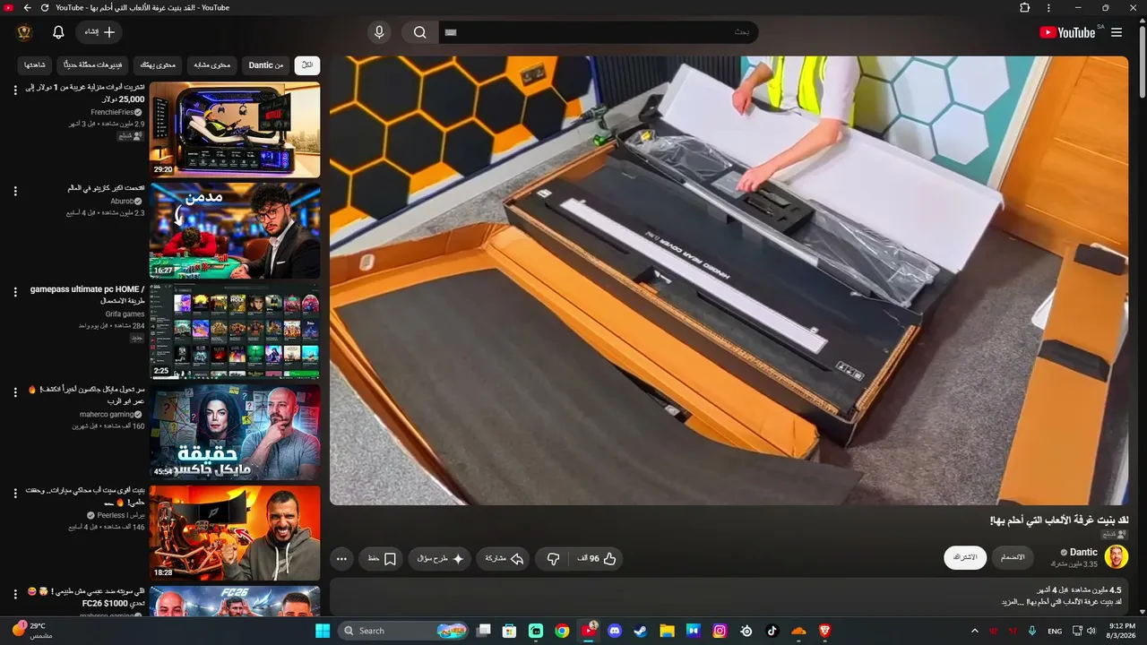Open the browser extensions puzzle icon
This screenshot has width=1147, height=645.
click(x=1024, y=8)
